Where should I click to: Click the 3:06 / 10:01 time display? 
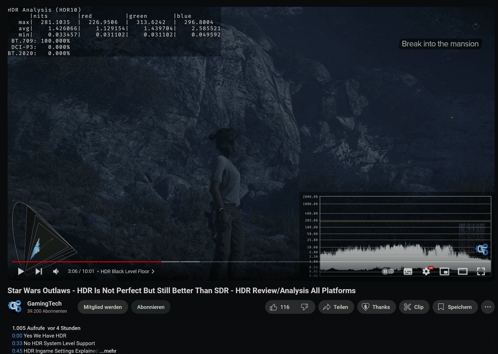click(x=81, y=271)
